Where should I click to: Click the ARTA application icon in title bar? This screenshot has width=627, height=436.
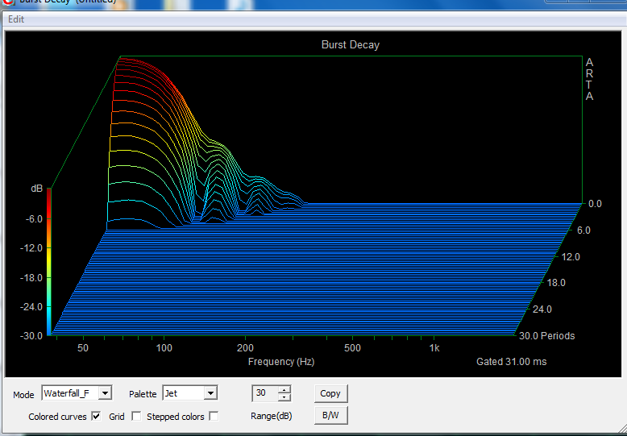(9, 2)
